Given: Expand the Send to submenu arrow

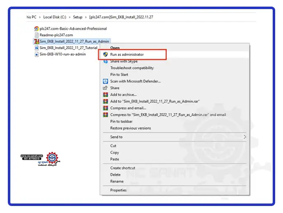Looking at the screenshot, I should [245, 137].
